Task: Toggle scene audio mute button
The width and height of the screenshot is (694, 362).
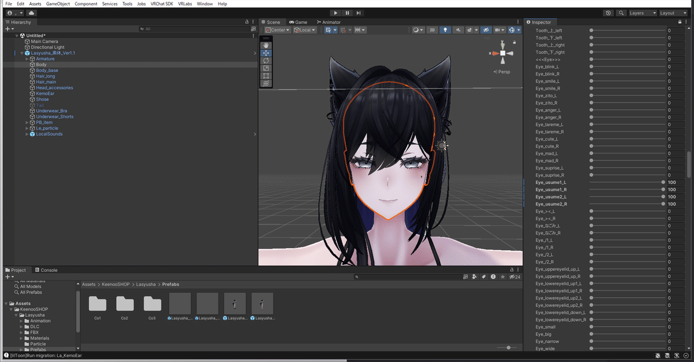Action: (x=459, y=30)
